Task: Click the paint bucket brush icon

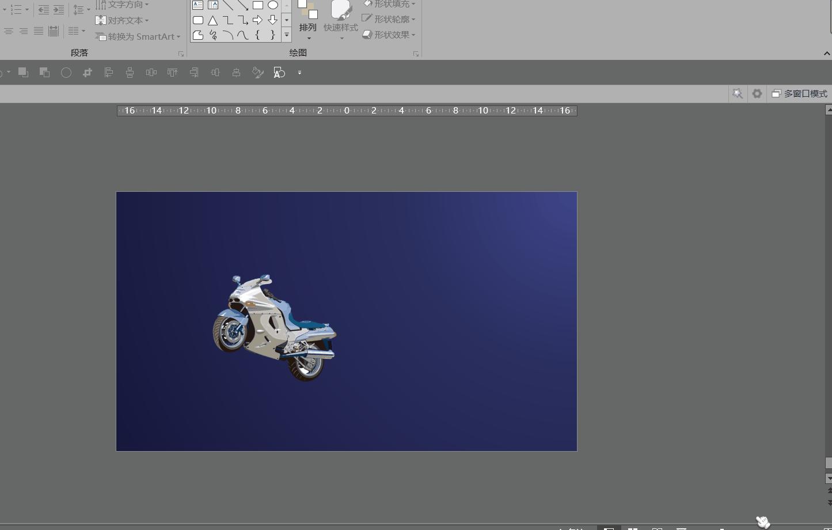Action: click(x=257, y=73)
